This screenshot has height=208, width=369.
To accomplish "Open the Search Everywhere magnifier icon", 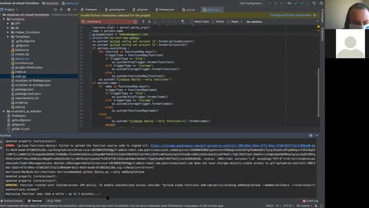I will click(322, 3).
